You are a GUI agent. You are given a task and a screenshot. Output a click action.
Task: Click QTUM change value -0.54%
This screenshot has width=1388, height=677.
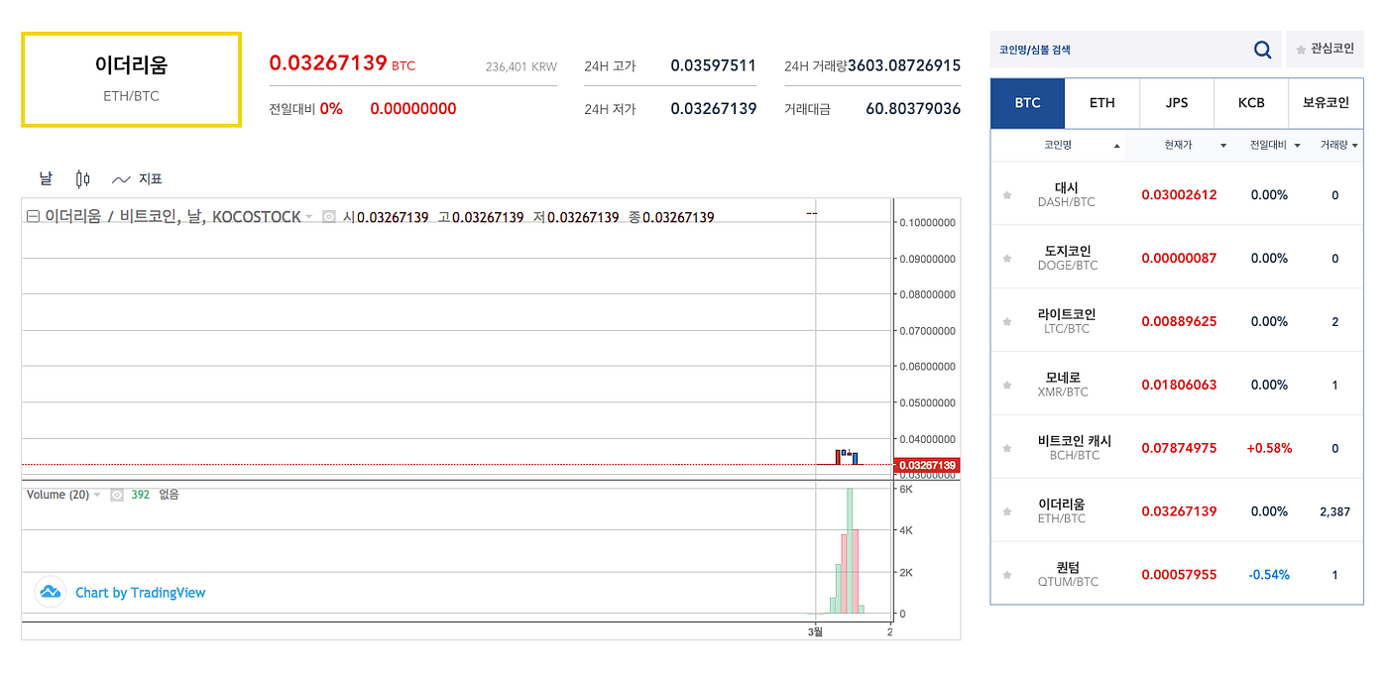click(1269, 575)
